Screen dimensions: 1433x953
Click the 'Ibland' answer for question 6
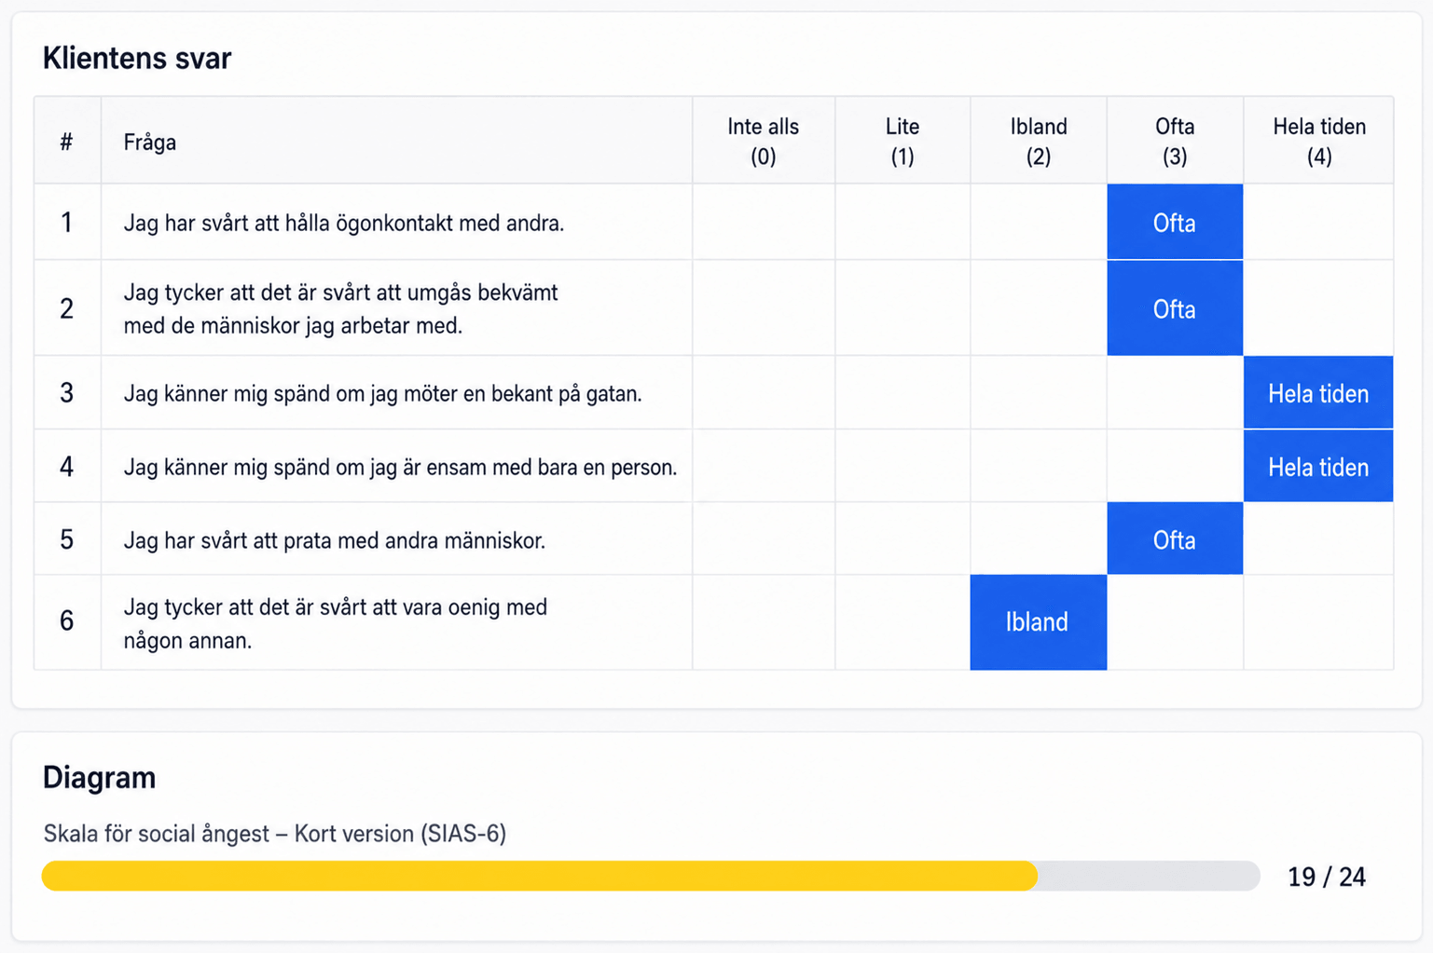click(x=1039, y=622)
